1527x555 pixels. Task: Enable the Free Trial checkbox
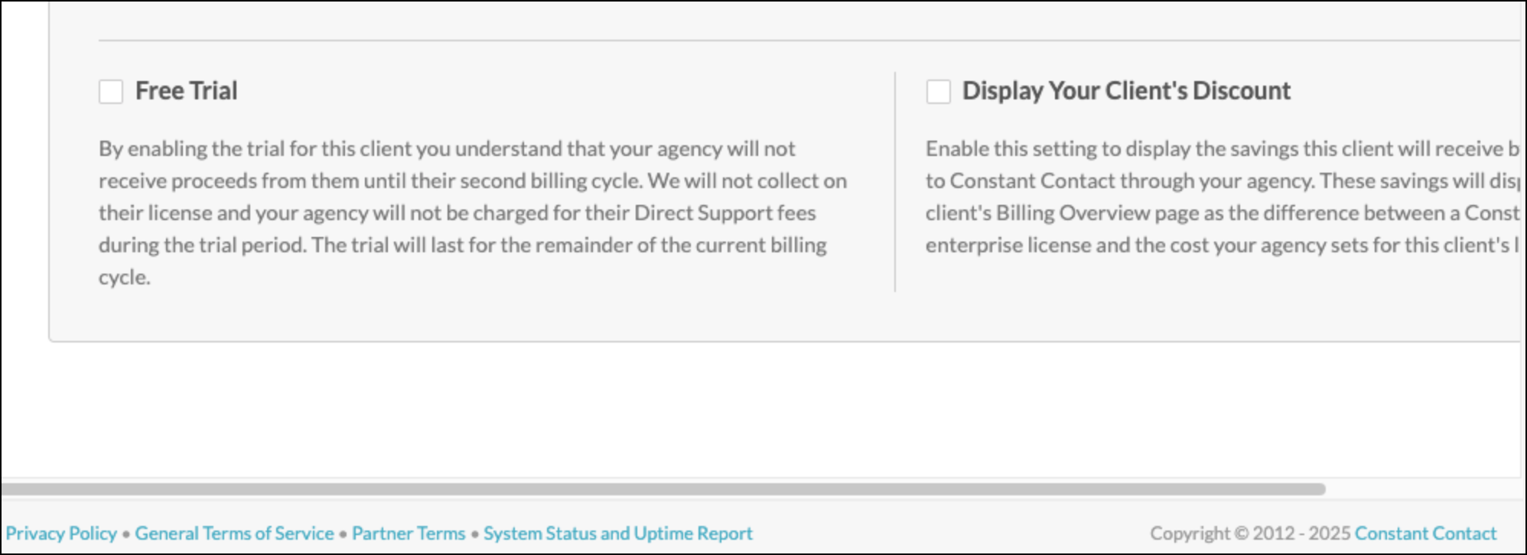click(111, 92)
